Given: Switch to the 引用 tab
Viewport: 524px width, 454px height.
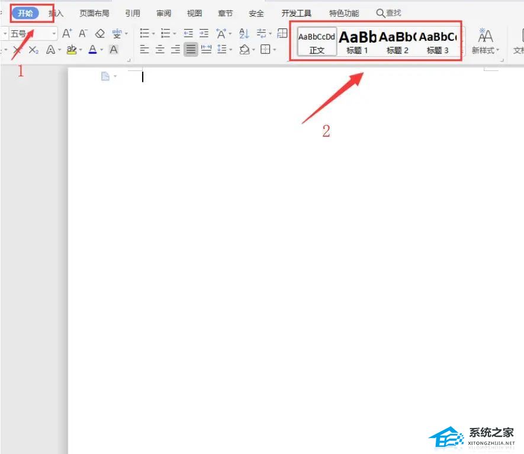Looking at the screenshot, I should 133,14.
